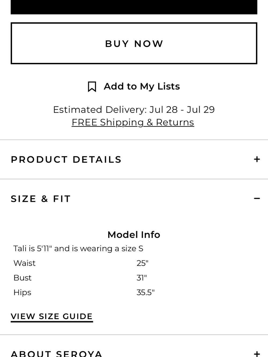The image size is (268, 357).
Task: Click the SIZE & FIT section heading
Action: pos(41,199)
